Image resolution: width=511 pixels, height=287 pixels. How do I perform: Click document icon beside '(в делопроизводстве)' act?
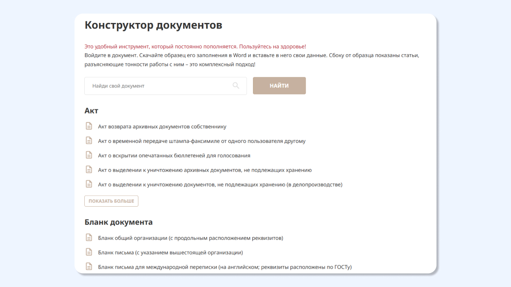pos(89,184)
